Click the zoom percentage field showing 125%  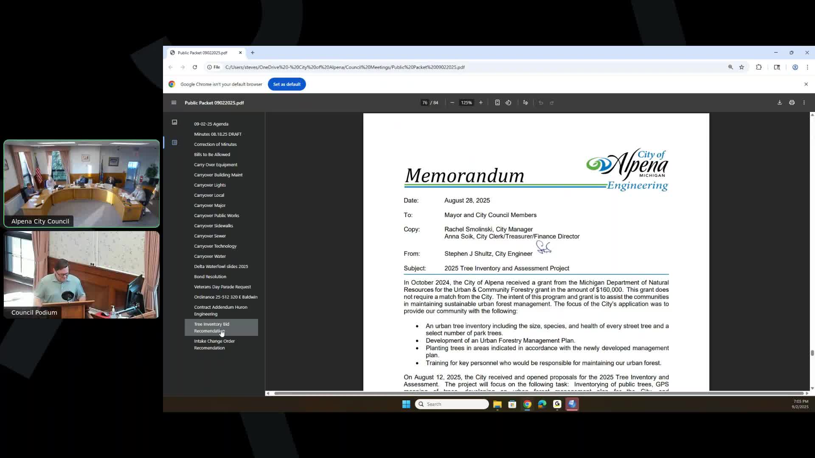466,103
